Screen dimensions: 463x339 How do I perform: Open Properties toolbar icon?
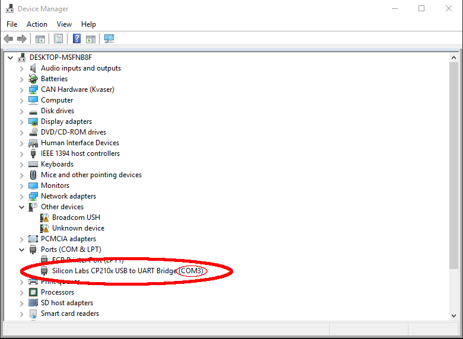tap(59, 39)
